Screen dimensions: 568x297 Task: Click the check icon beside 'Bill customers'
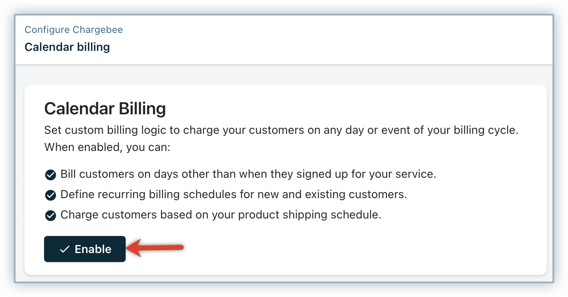click(x=51, y=175)
